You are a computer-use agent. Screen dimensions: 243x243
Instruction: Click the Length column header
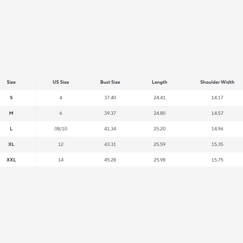tap(160, 82)
